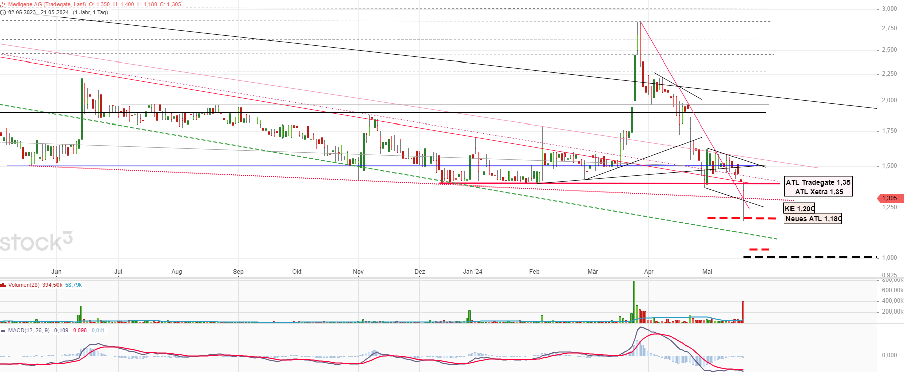
Task: Select the 'Medigene AG (Tradegate, Last)' title
Action: click(x=47, y=4)
